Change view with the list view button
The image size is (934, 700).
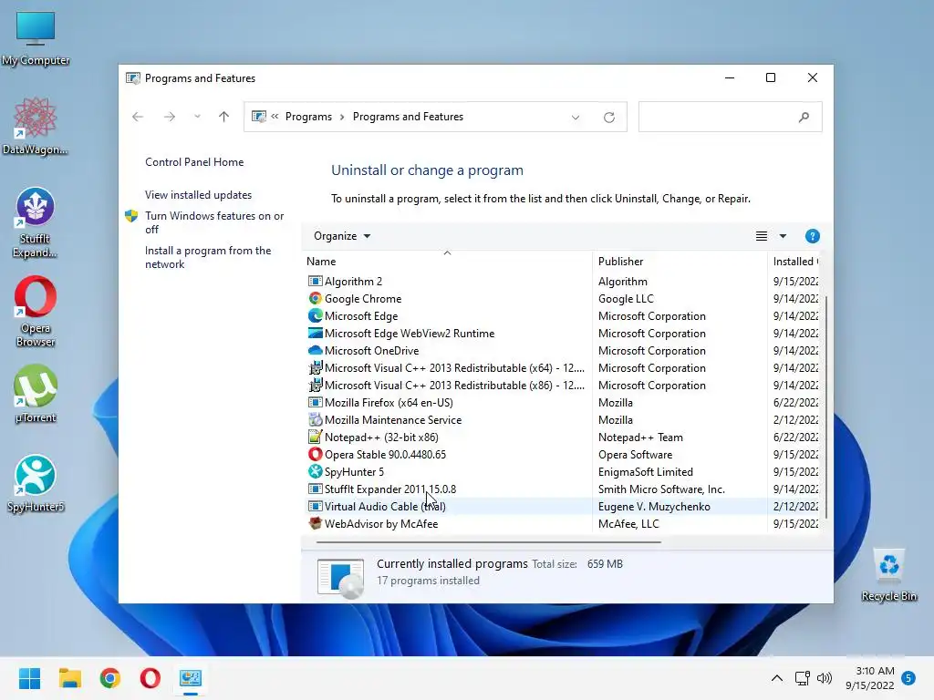tap(762, 236)
